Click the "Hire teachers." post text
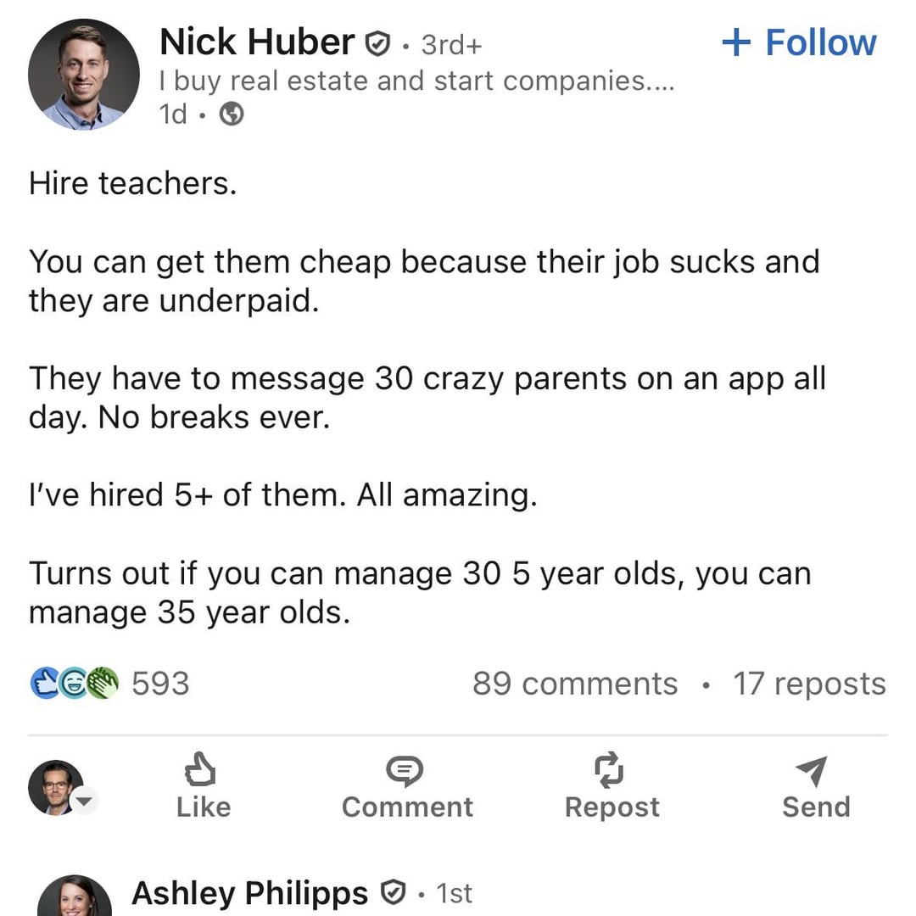The image size is (916, 916). pyautogui.click(x=133, y=183)
